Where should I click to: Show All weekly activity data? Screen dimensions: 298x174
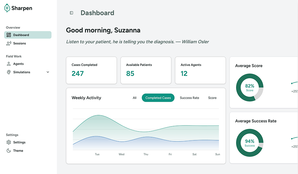click(135, 98)
